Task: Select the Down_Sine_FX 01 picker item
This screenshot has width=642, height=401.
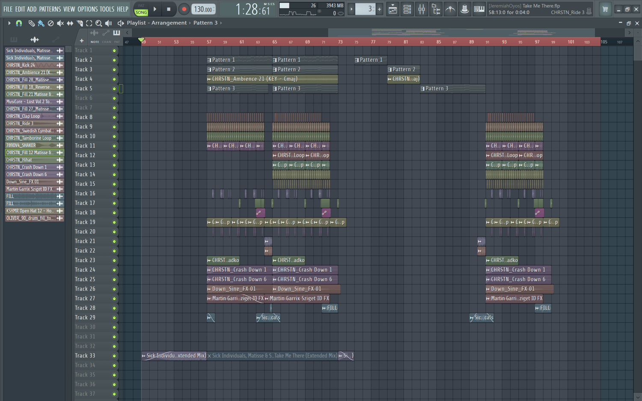Action: click(x=34, y=182)
